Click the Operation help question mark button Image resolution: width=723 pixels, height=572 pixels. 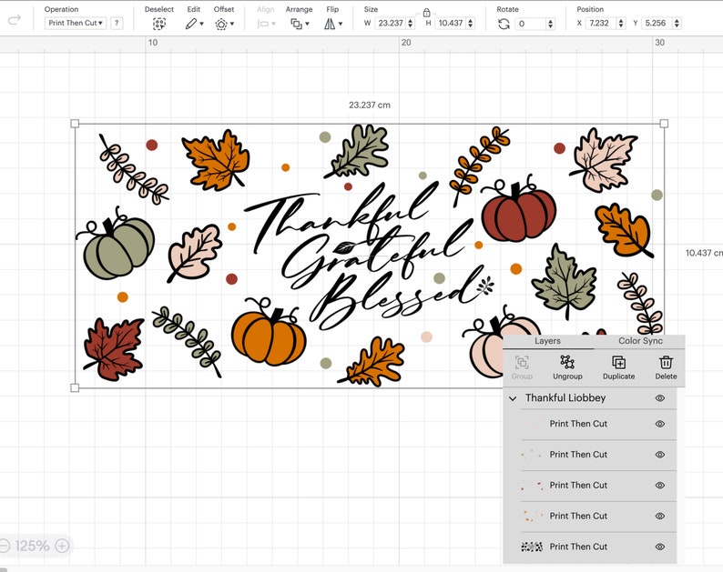click(117, 23)
